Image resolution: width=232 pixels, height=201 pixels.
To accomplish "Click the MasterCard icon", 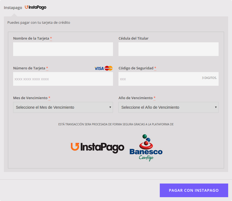I will [109, 68].
